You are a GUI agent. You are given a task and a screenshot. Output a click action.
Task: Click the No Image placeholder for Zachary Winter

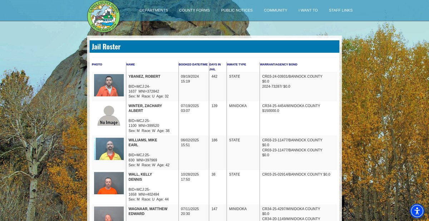[x=109, y=115]
